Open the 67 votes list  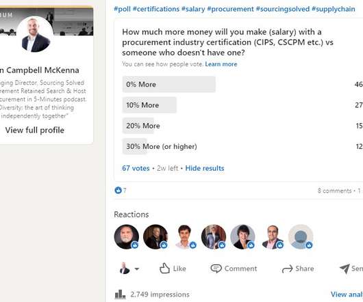tap(136, 168)
